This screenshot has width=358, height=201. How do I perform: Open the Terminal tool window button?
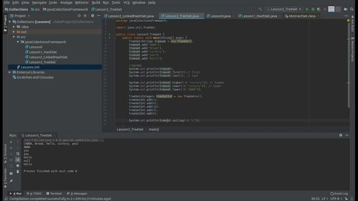54,194
